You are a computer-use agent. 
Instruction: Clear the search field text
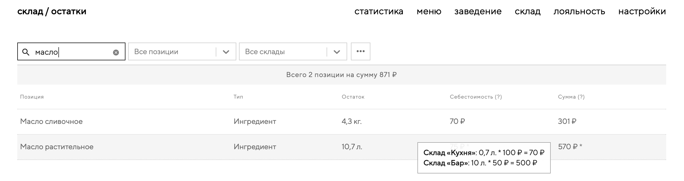click(x=116, y=52)
